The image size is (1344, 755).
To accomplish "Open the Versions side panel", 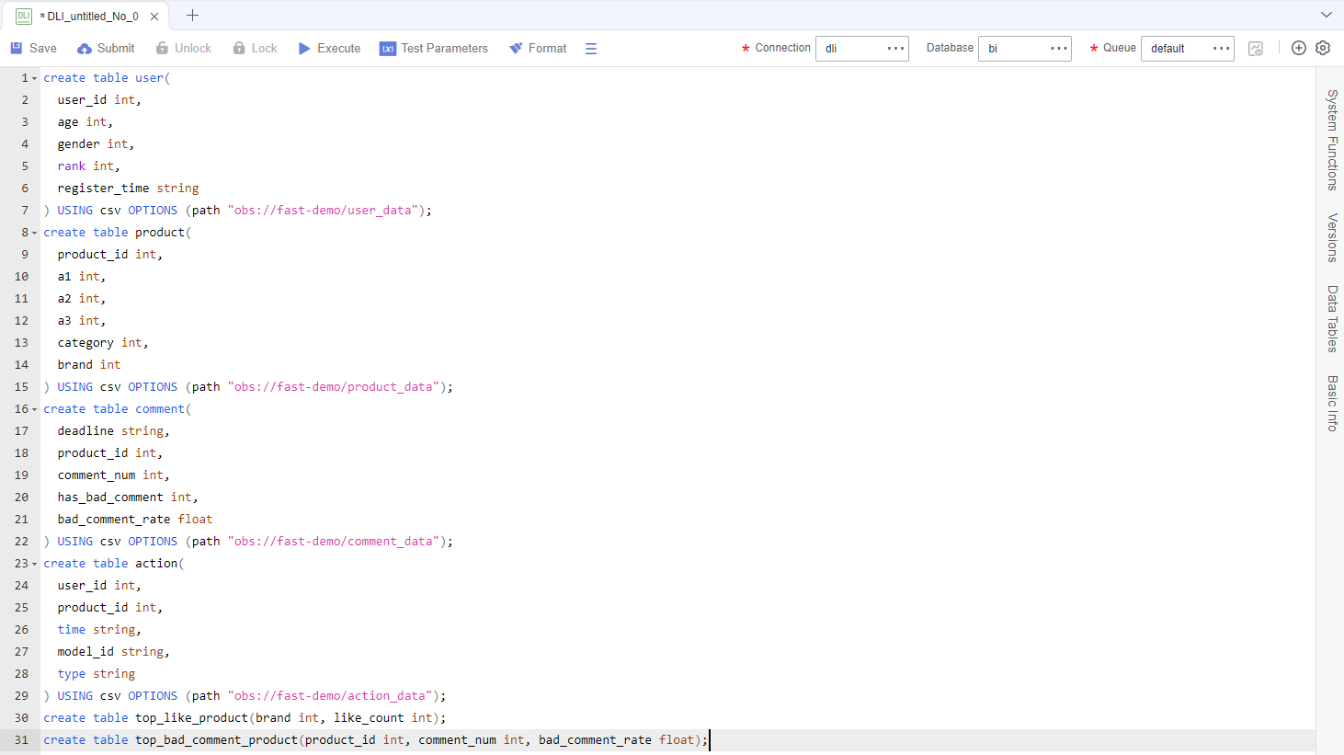I will (1332, 238).
